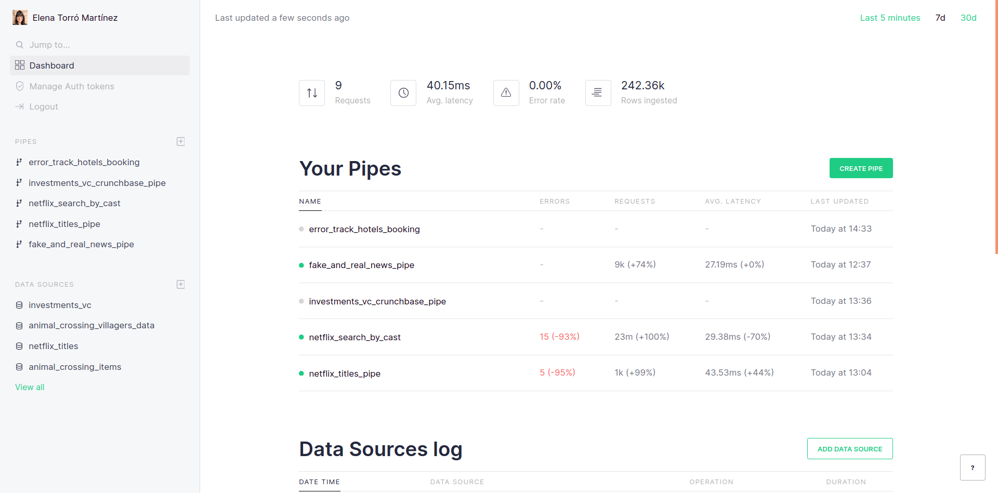Click the warning triangle icon beside Error rate
Screen dimensions: 998x493
tap(506, 93)
